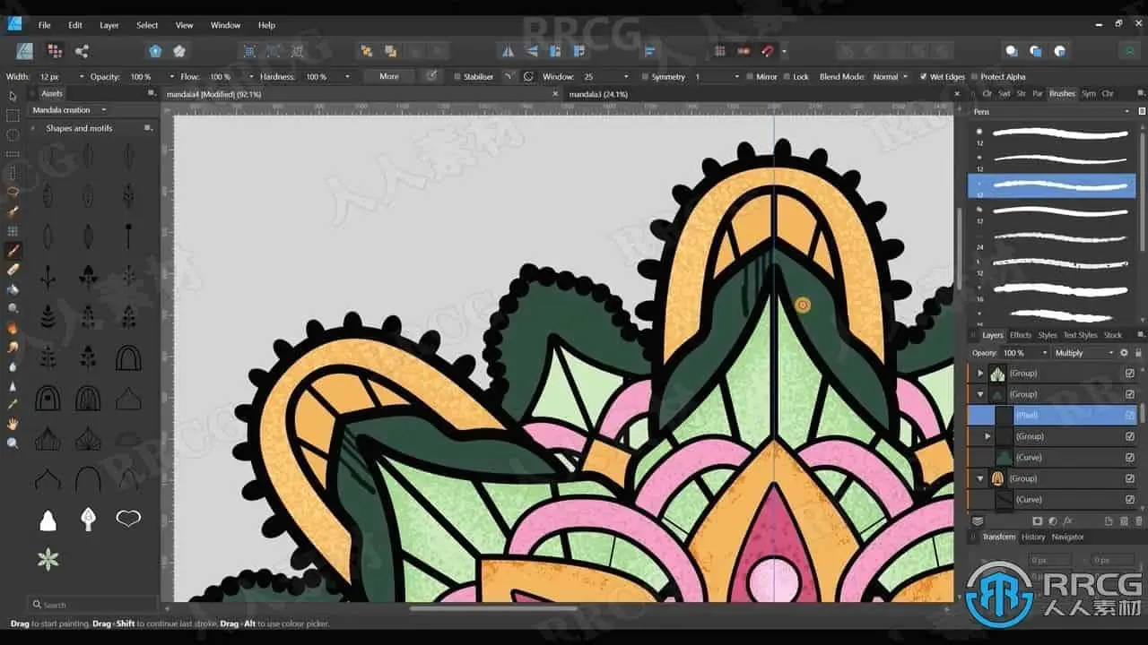Open the Multiply layer blend mode dropdown
The width and height of the screenshot is (1148, 645).
[x=1083, y=353]
